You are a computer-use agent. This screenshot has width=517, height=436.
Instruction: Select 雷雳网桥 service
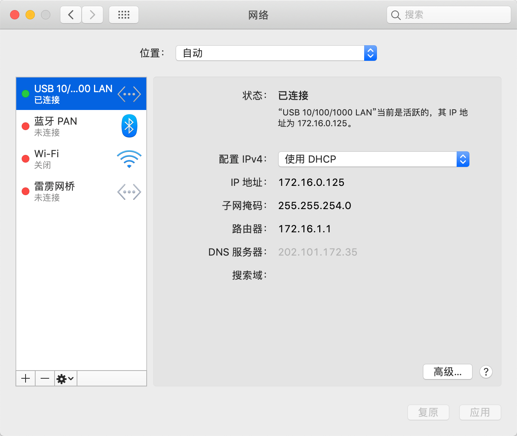click(81, 191)
